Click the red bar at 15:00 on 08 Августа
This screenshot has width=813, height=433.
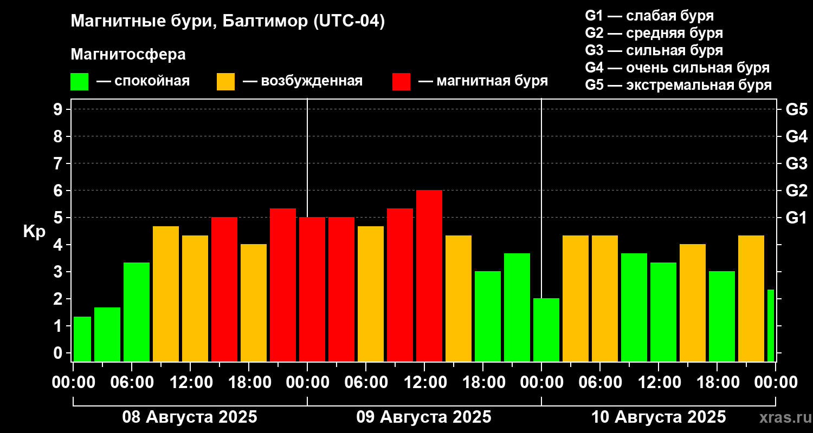(x=224, y=290)
